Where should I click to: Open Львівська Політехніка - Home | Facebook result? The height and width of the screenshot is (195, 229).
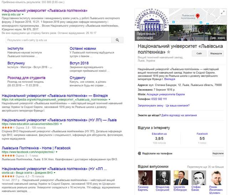36,148
